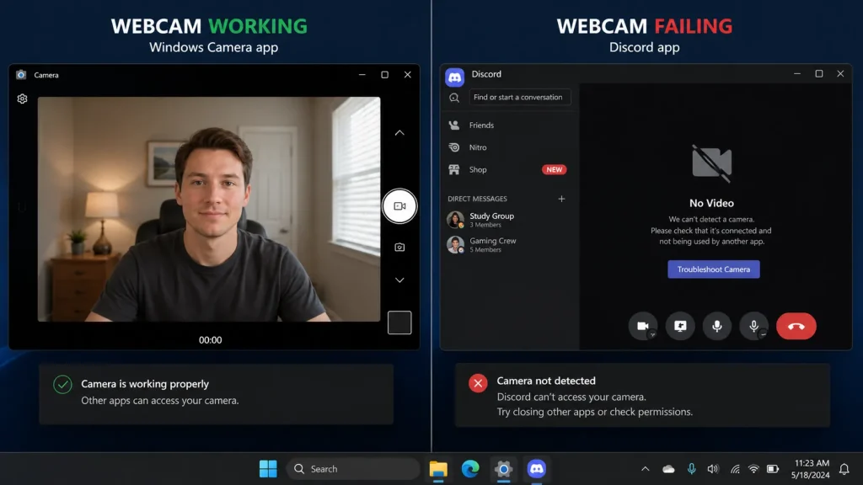Viewport: 863px width, 485px height.
Task: Click OneDrive cloud tray icon
Action: (668, 469)
